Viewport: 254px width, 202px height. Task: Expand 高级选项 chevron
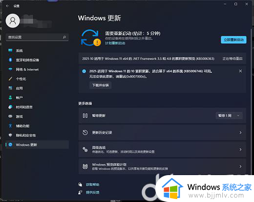[240, 150]
